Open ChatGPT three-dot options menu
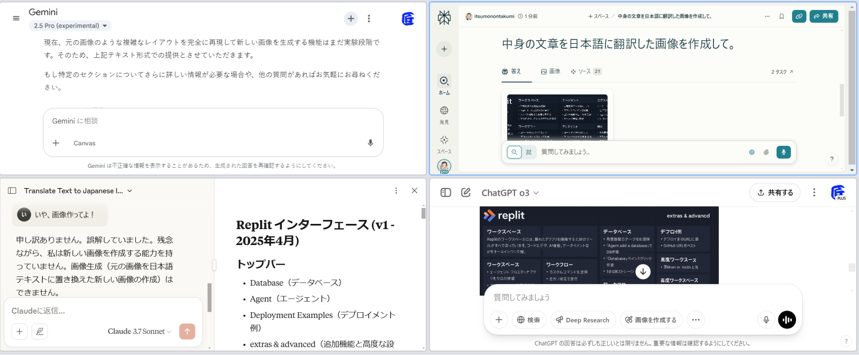Viewport: 859px width, 355px height. pos(814,192)
